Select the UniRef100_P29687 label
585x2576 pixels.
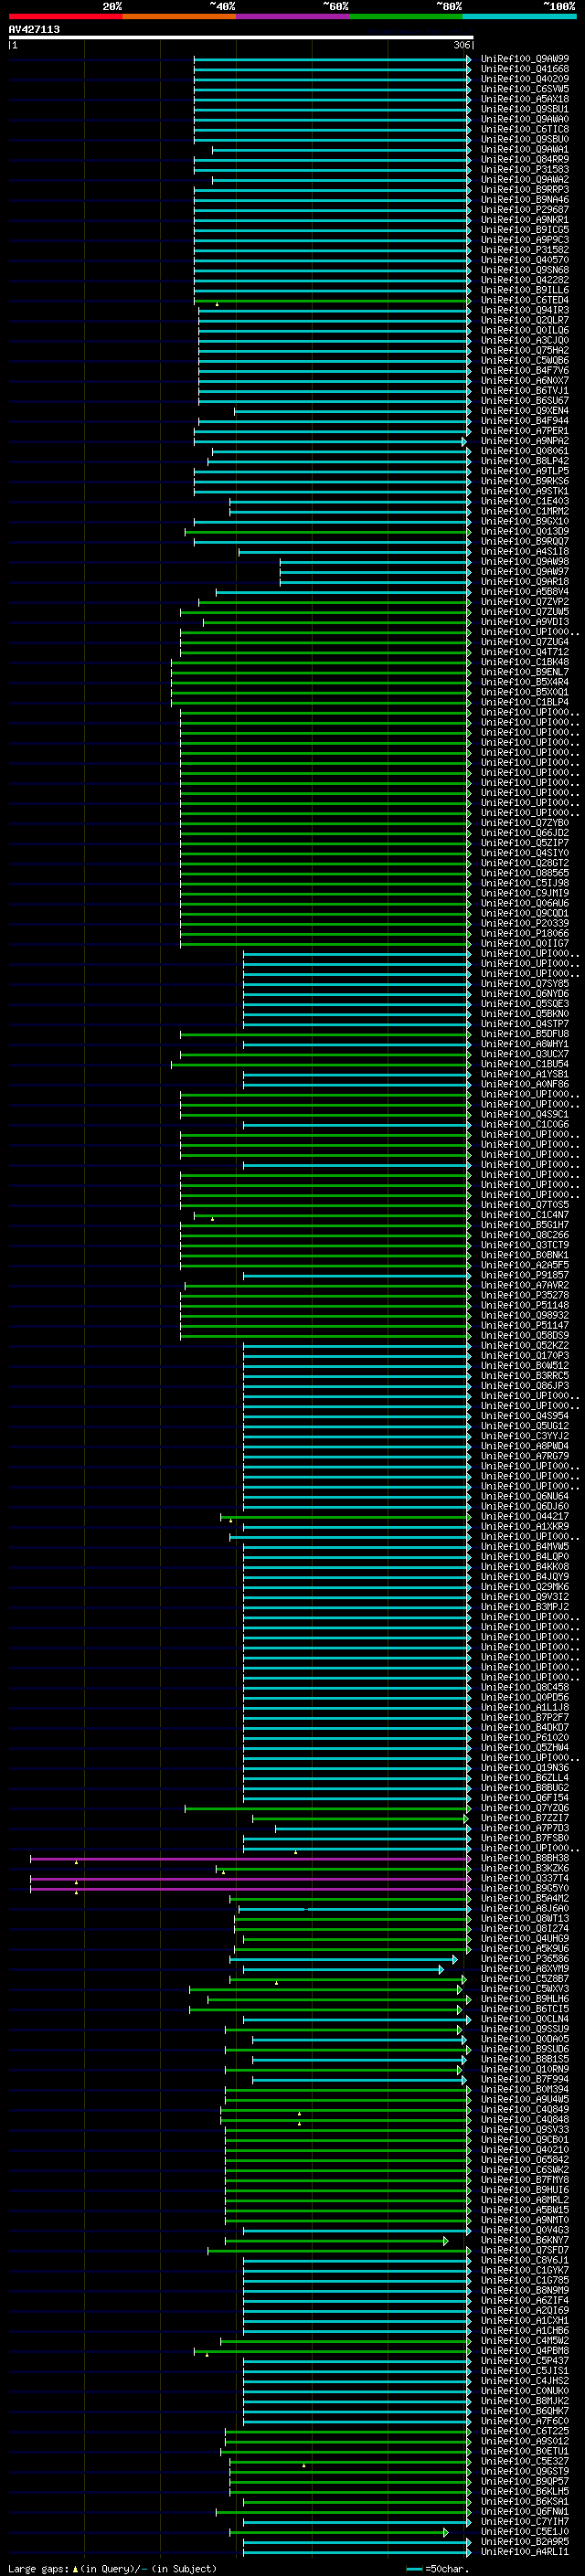click(525, 210)
